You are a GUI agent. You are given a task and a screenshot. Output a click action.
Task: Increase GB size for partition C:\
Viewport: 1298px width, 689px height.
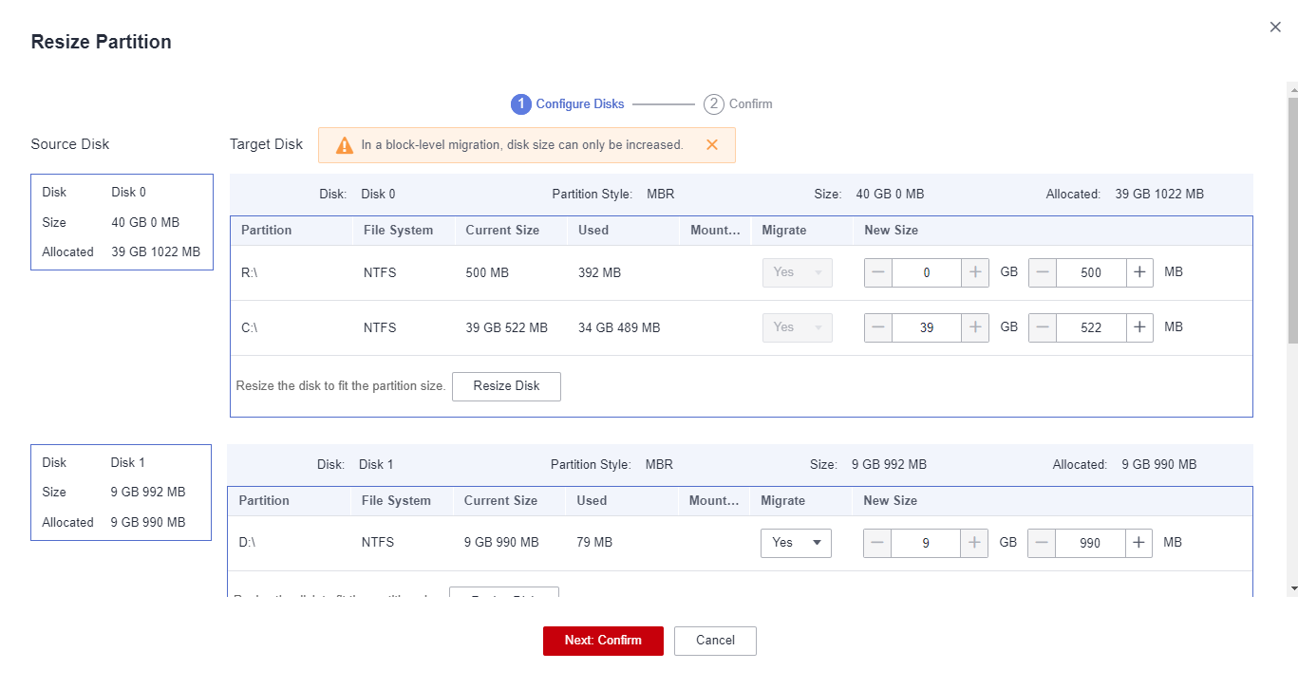[975, 327]
